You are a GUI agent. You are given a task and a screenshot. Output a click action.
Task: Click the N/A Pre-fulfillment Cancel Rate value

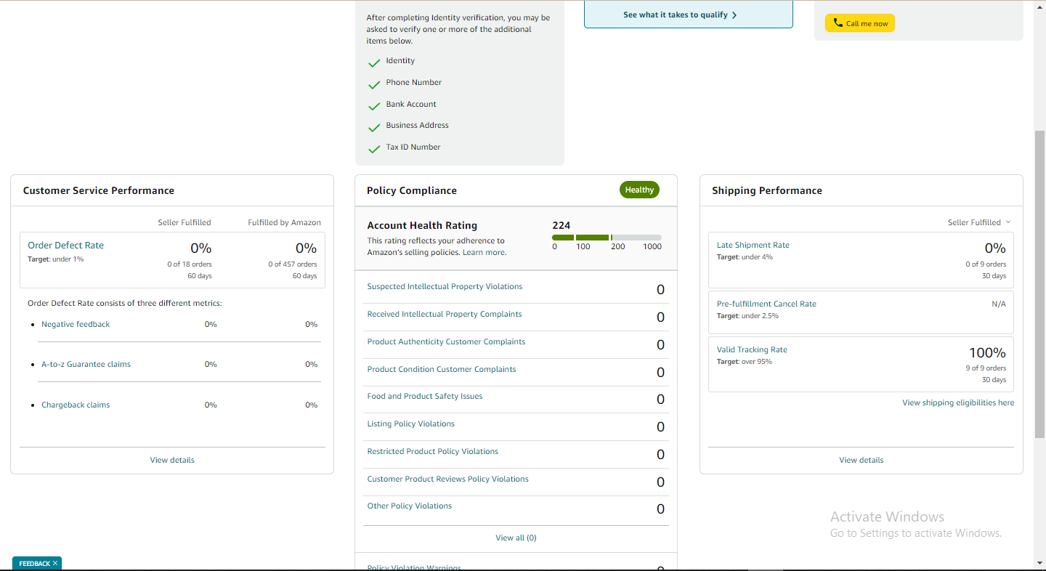click(x=999, y=304)
